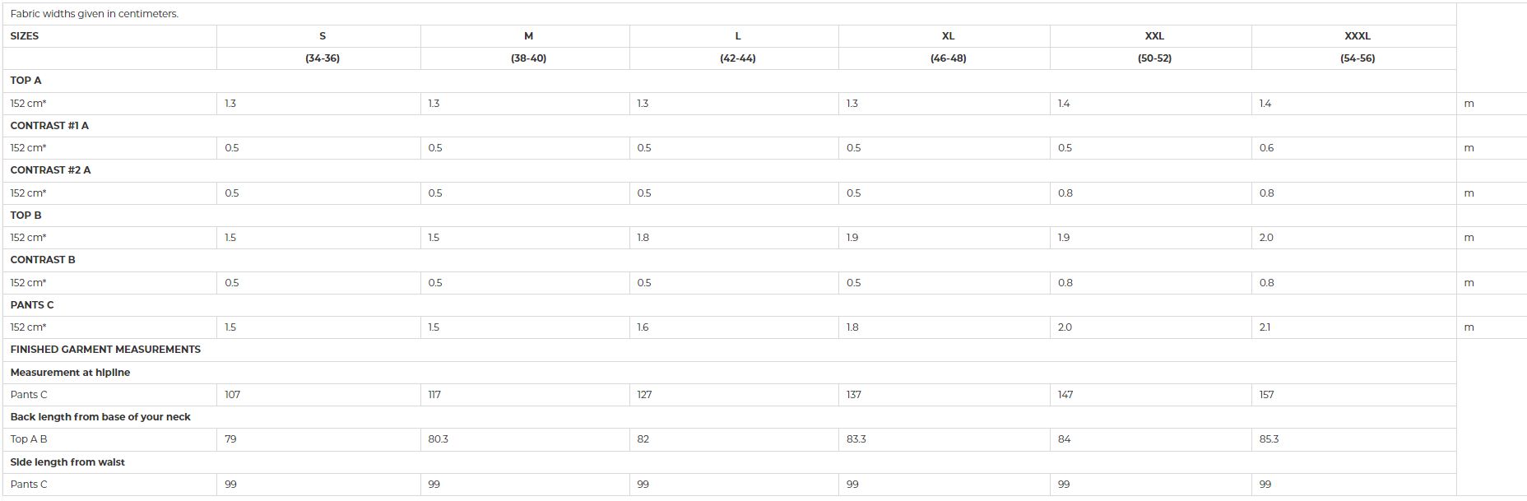This screenshot has height=501, width=1527.
Task: Click the fabric widths in centimeters note
Action: [x=94, y=14]
